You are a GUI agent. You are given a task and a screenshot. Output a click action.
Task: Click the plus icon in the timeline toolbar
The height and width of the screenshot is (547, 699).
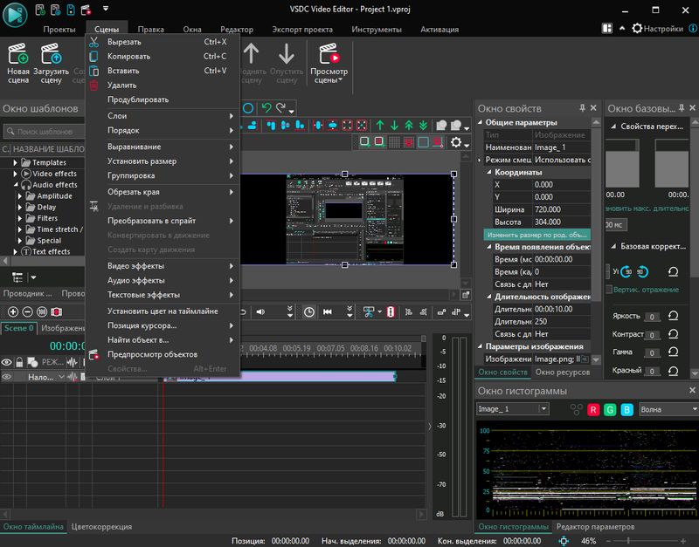coord(12,311)
